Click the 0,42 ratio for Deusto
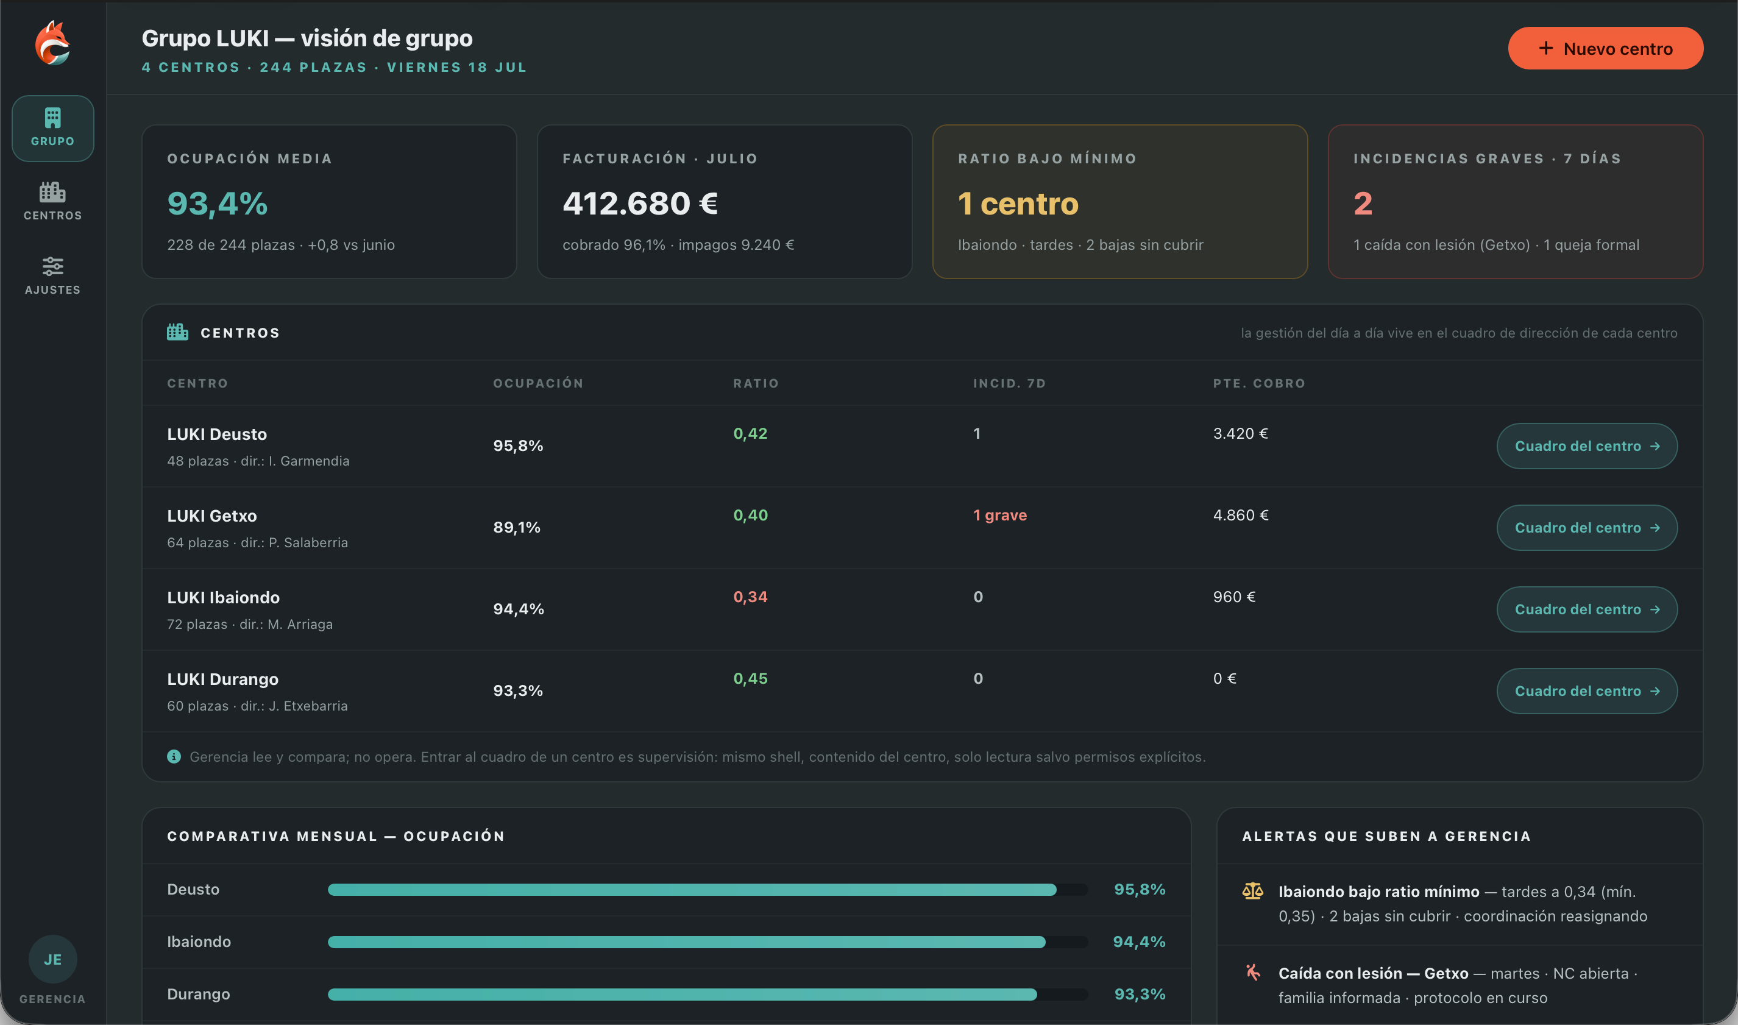The height and width of the screenshot is (1025, 1738). click(750, 434)
